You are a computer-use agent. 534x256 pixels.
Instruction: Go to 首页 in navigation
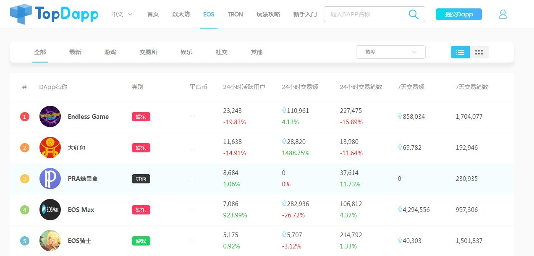[x=153, y=14]
